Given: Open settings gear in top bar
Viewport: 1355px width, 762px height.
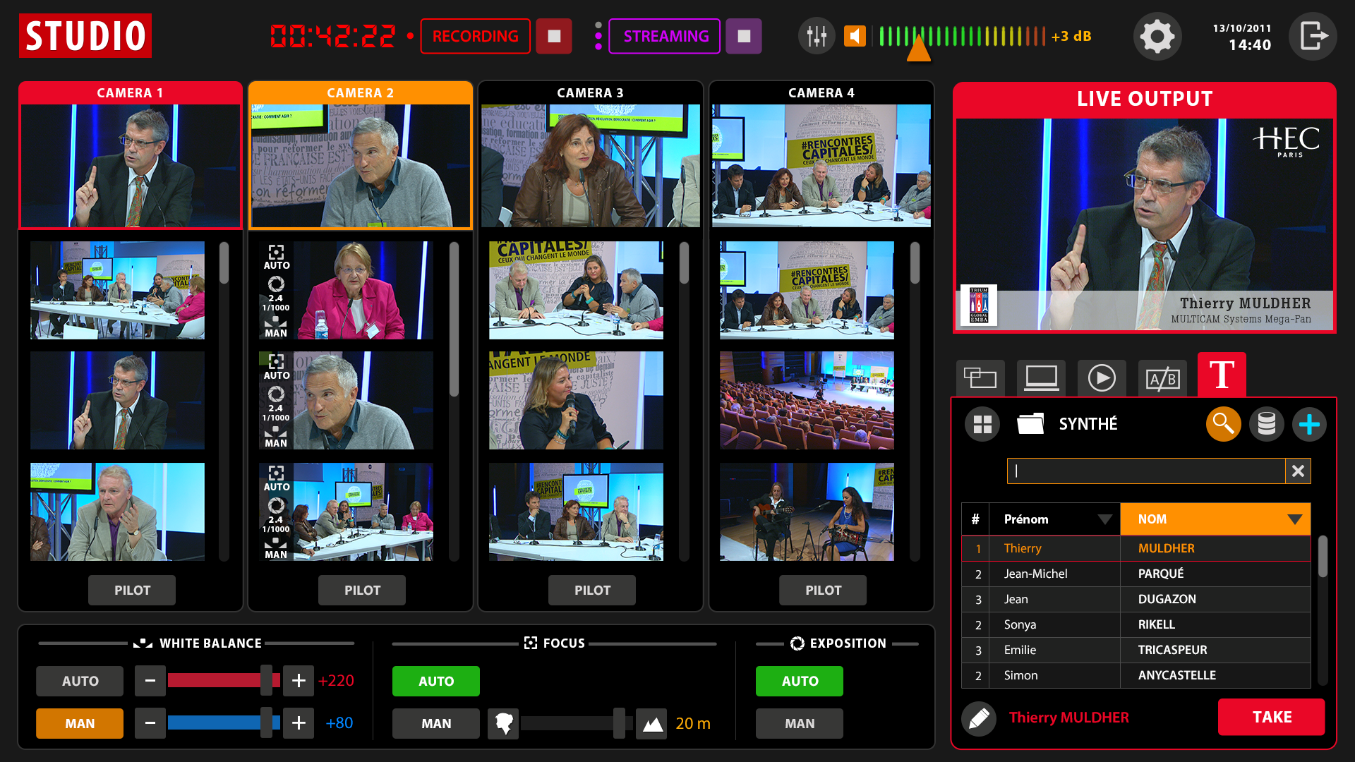Looking at the screenshot, I should click(x=1157, y=36).
